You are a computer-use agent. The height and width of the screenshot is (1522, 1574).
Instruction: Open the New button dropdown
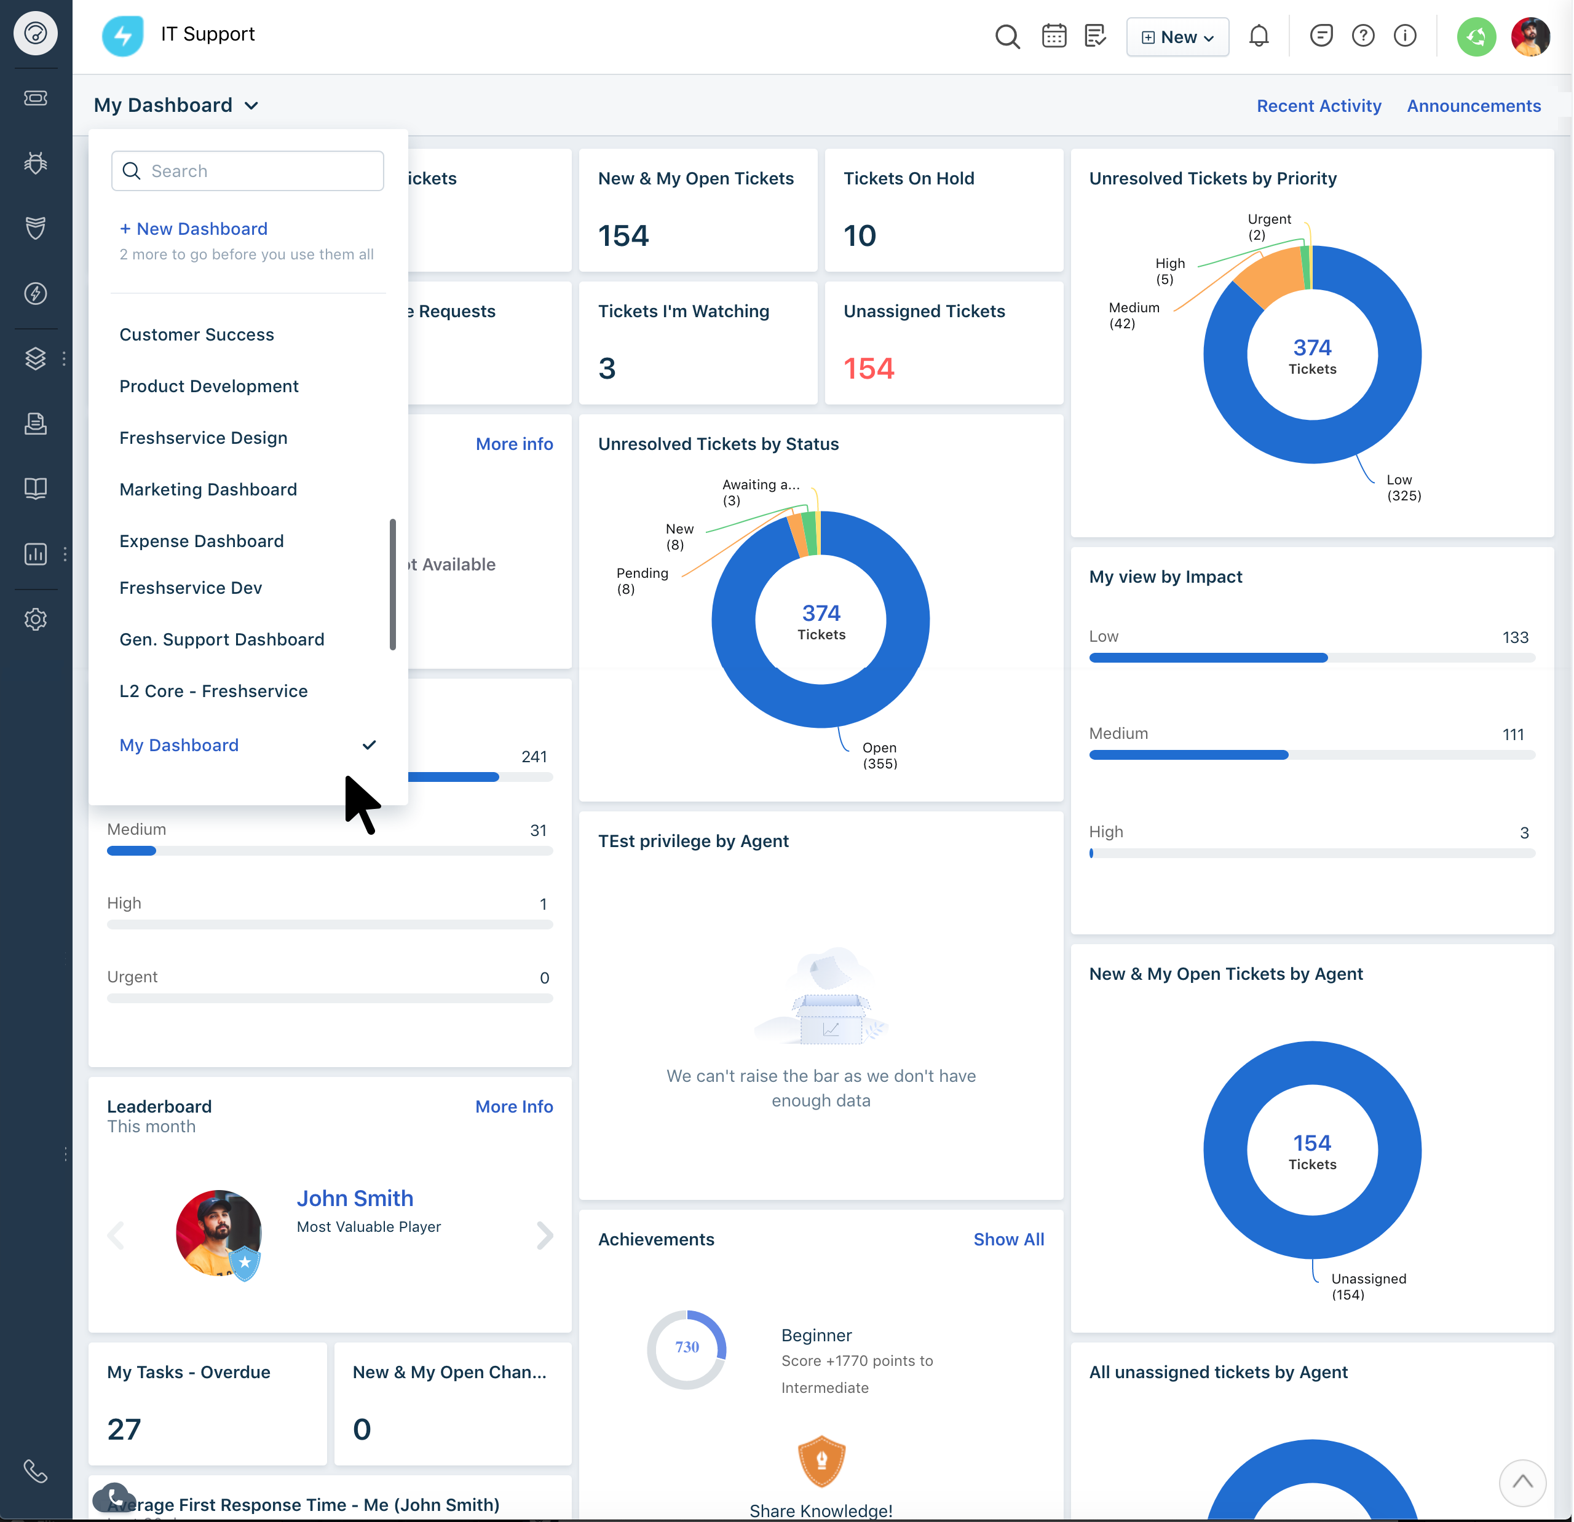click(1177, 37)
